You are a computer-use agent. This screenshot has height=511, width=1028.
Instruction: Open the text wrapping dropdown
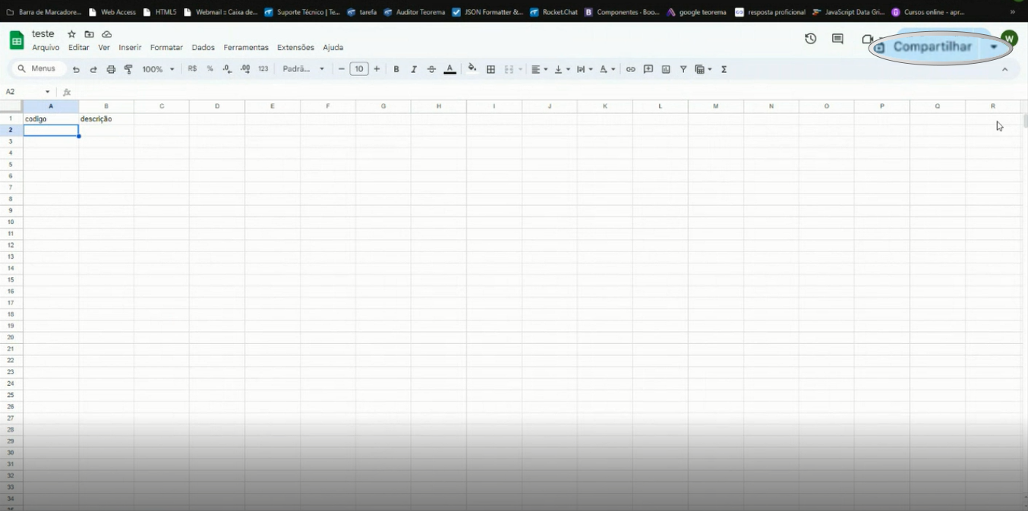click(x=585, y=69)
